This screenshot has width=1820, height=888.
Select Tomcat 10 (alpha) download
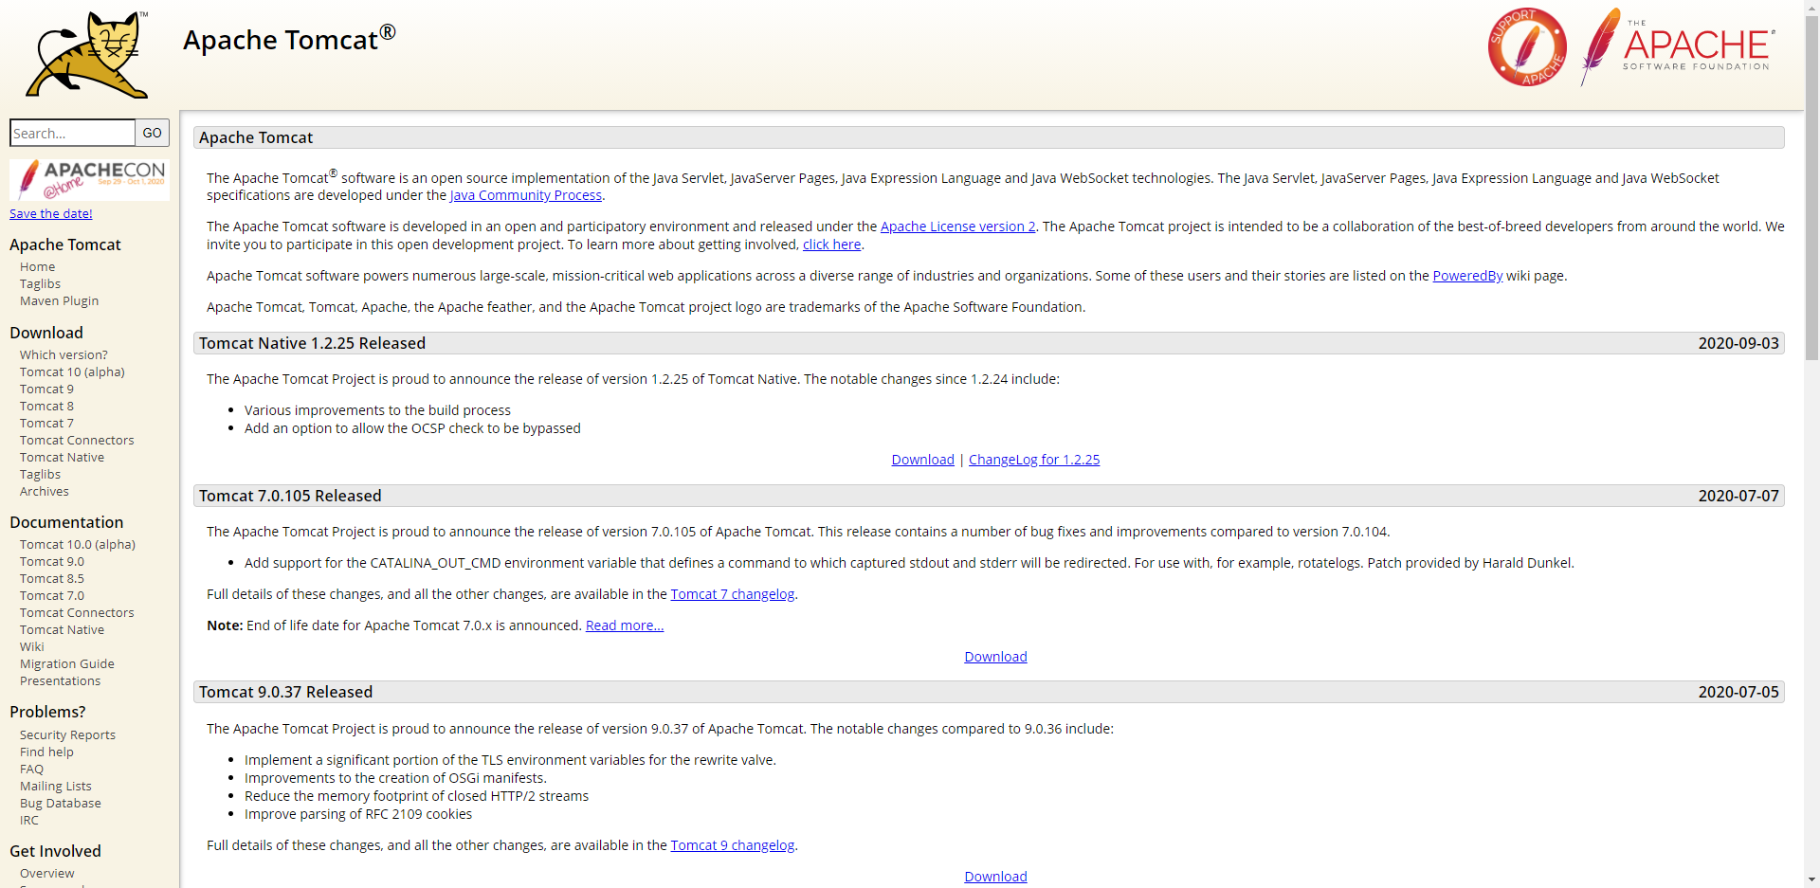72,372
